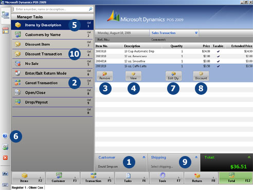
Task: Select the Drop/Payout task
Action: click(52, 102)
